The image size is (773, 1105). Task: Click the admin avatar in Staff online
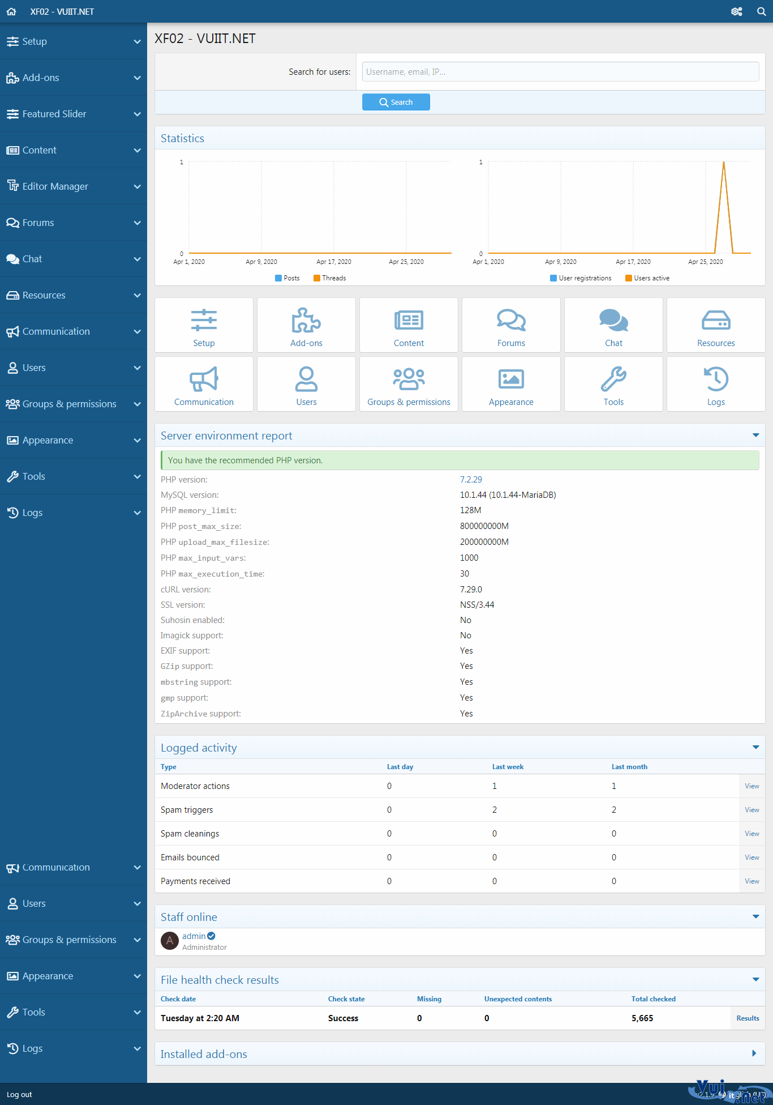(x=170, y=941)
